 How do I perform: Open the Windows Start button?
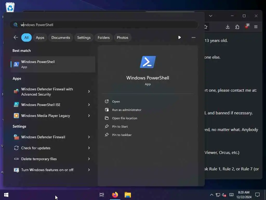pyautogui.click(x=6, y=195)
